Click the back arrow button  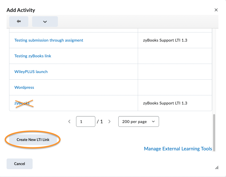19,22
